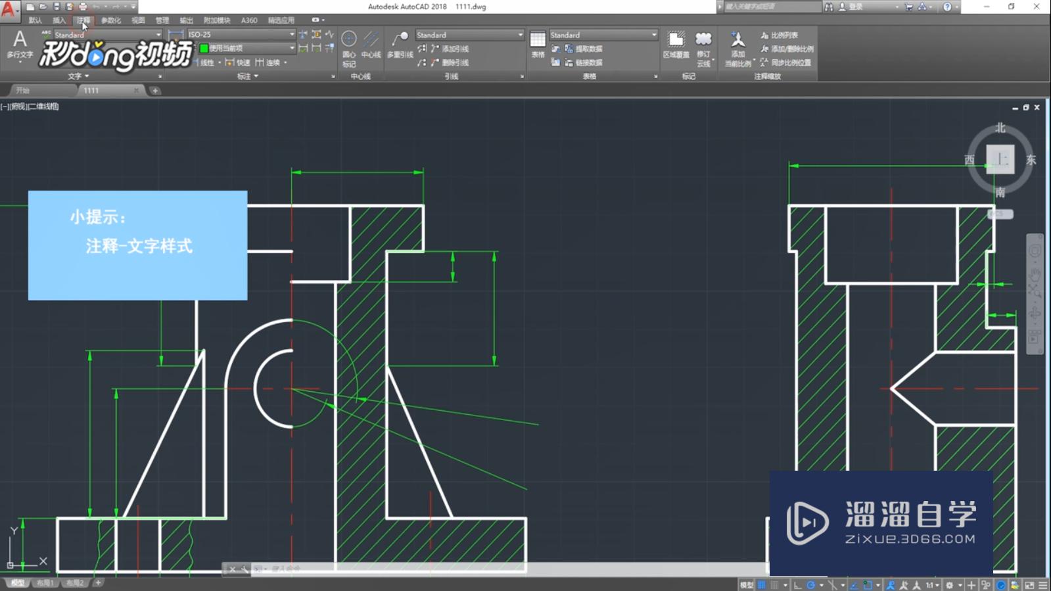Screen dimensions: 1051x591
Task: Select the Centerline (中心线) tool
Action: pyautogui.click(x=371, y=45)
